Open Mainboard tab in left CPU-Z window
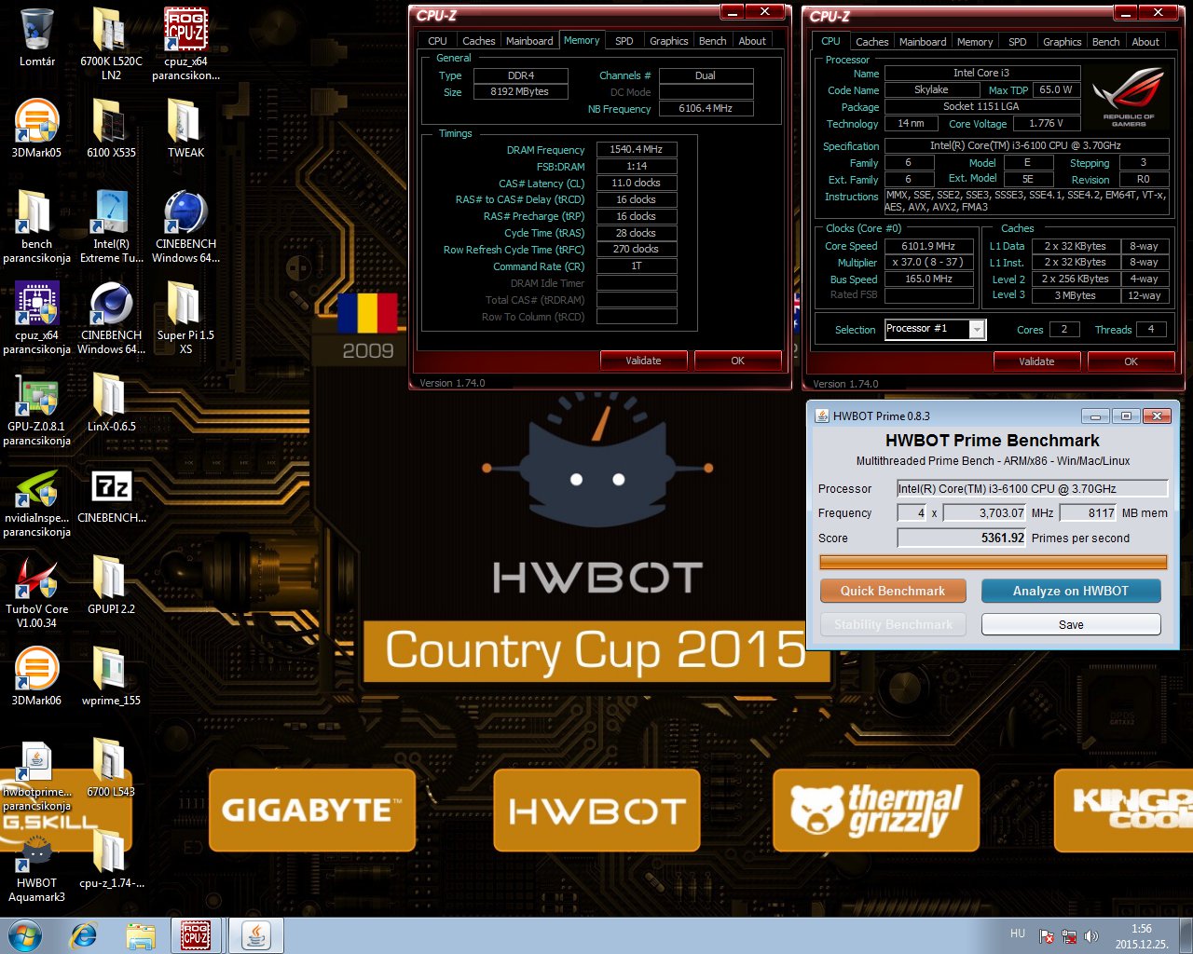Screen dimensions: 1193x954 click(x=529, y=41)
